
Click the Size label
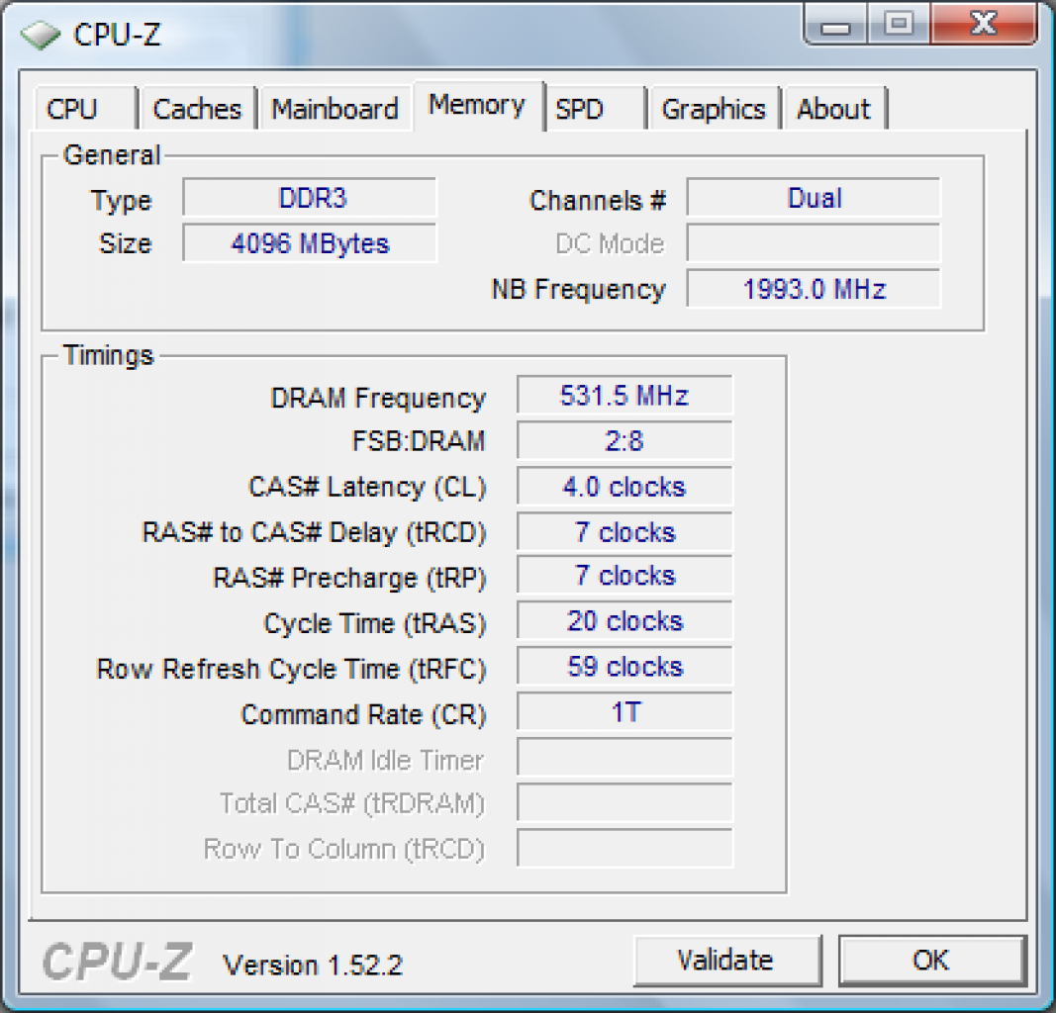tap(126, 243)
